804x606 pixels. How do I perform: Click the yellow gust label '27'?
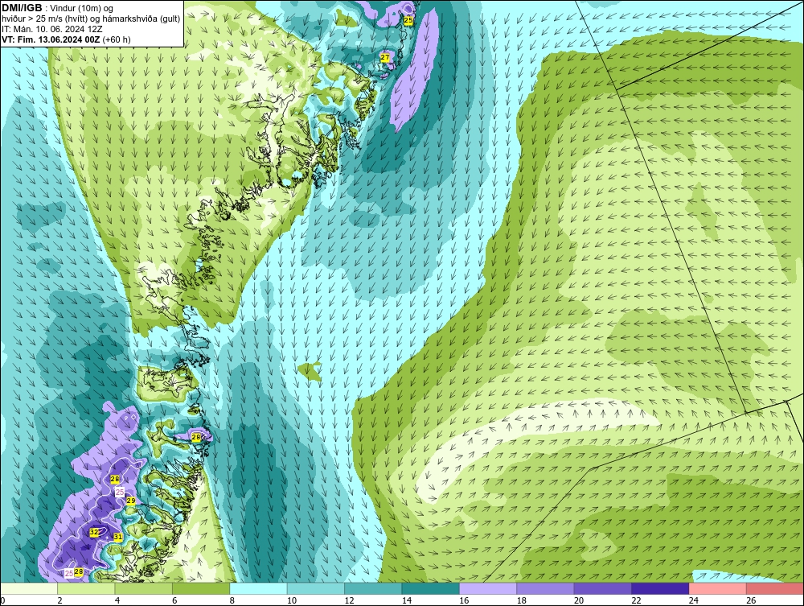(385, 57)
